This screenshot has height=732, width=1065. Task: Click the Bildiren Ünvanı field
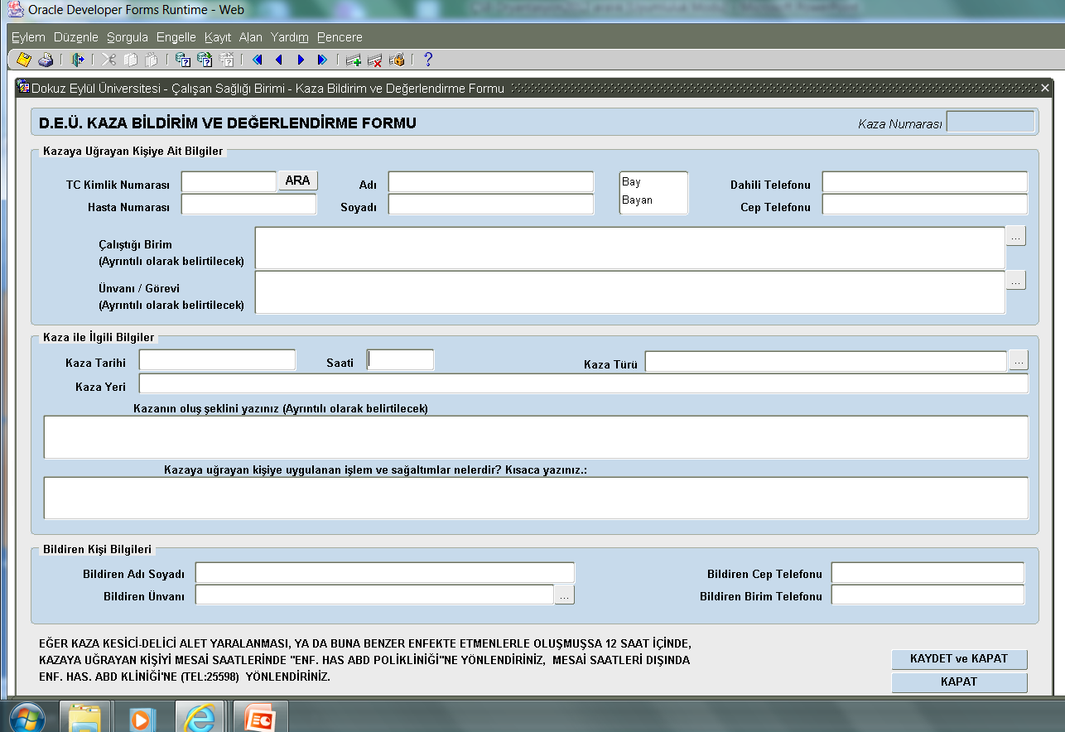click(374, 595)
